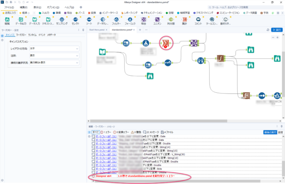Open the 注釈 dropdown

54,55
